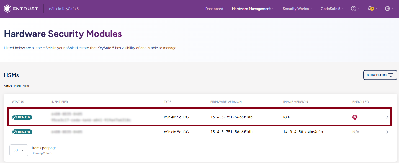399x163 pixels.
Task: Select image version 14.0.4-50-a4be4c1a cell
Action: click(x=303, y=132)
